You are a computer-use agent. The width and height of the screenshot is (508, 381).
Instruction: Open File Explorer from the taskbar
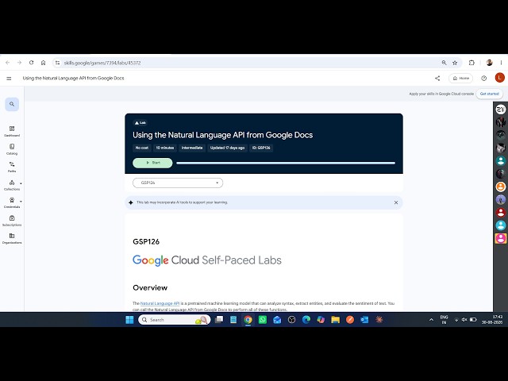[x=335, y=320]
